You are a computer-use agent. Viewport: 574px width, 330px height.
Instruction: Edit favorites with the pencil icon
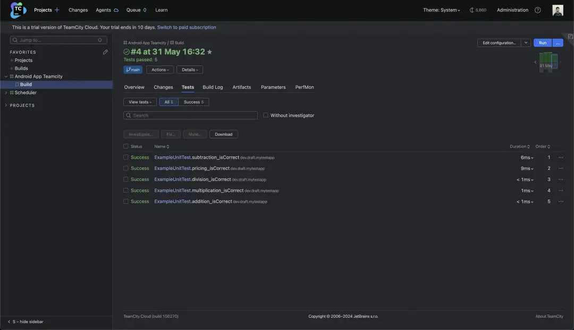coord(105,52)
